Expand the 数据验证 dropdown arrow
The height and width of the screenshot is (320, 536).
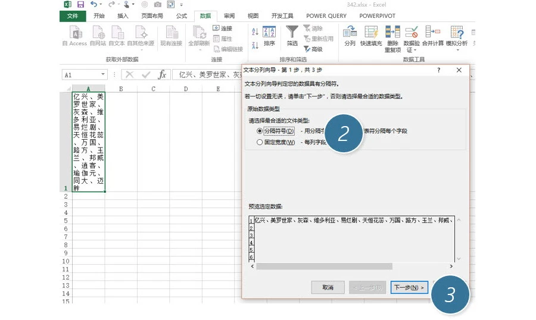pos(415,50)
